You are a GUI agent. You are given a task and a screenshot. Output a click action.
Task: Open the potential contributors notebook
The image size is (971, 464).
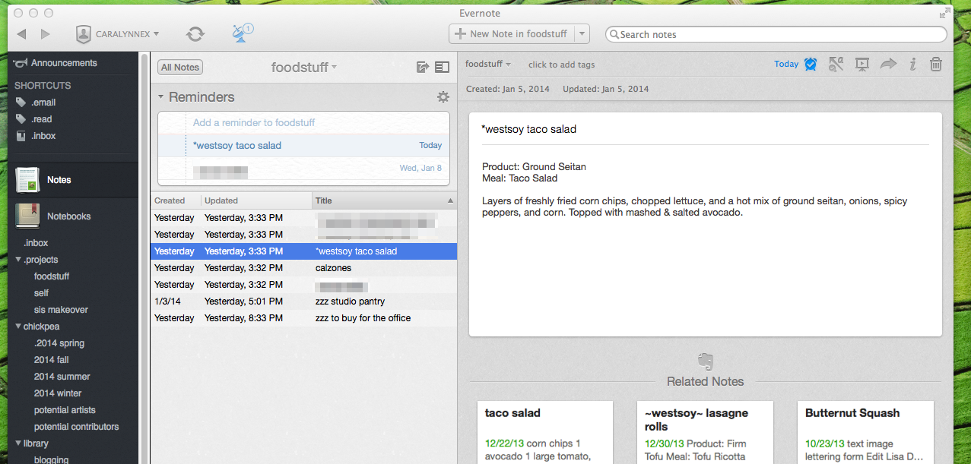[77, 427]
